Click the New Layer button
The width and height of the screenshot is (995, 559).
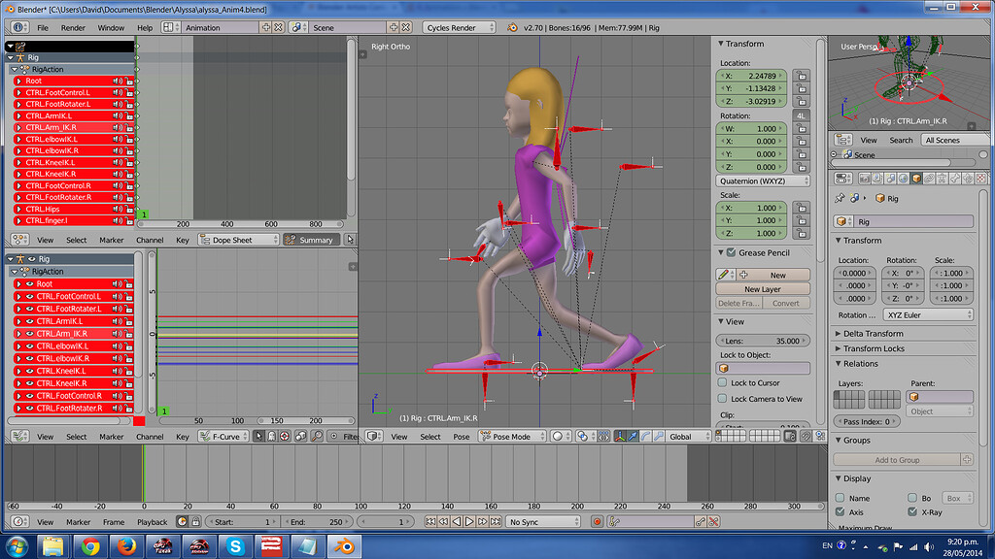pos(763,289)
